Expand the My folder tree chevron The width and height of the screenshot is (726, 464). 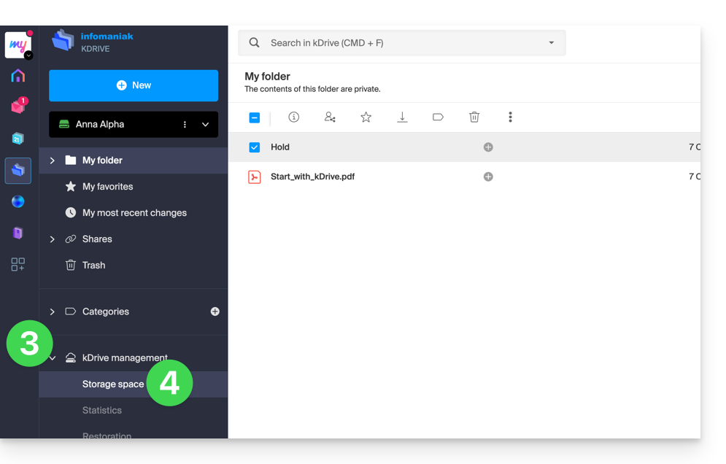click(x=52, y=161)
